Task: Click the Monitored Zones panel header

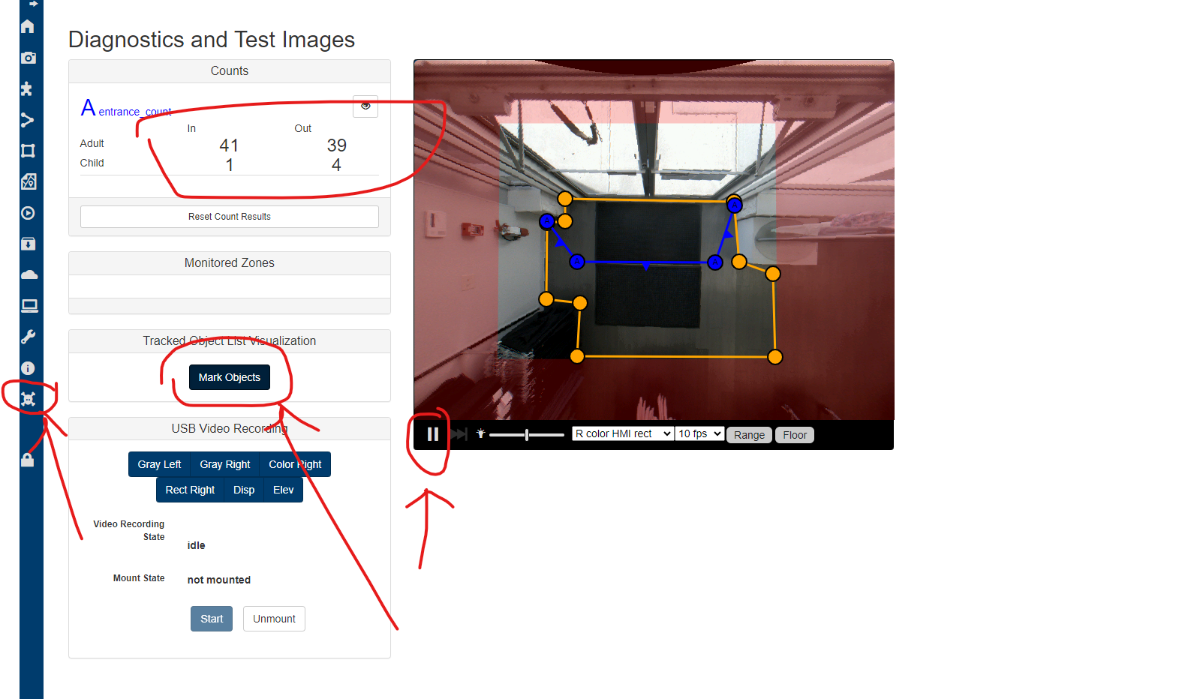Action: tap(230, 263)
